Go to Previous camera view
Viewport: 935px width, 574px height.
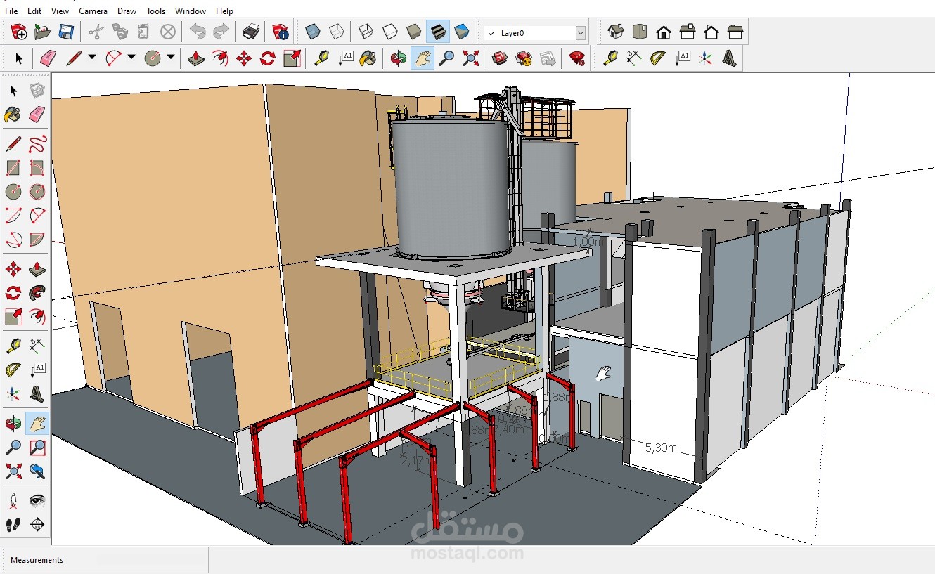click(x=37, y=470)
